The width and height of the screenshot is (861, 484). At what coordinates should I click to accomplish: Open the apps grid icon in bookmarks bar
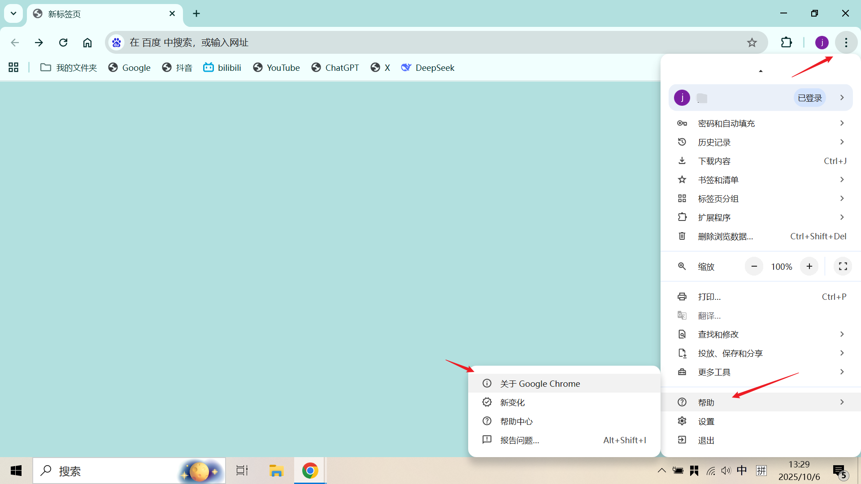(13, 68)
